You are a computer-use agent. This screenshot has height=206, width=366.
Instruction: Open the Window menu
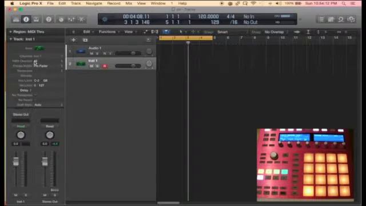(158, 3)
